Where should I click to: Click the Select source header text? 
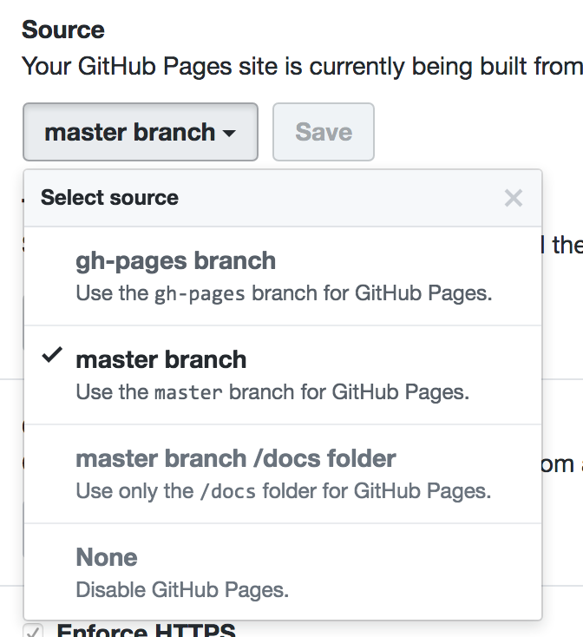(x=109, y=198)
